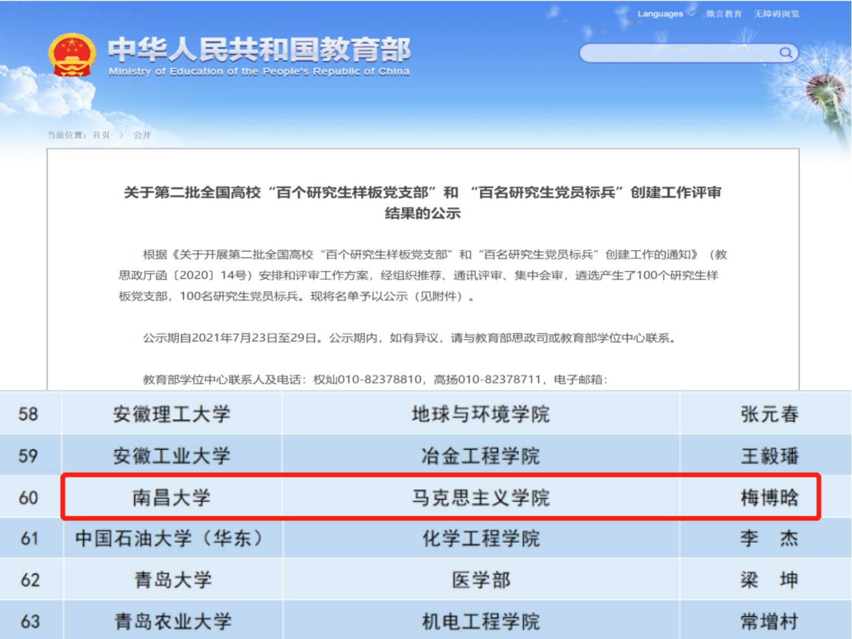Click the Ministry of Education English subtitle

[259, 71]
